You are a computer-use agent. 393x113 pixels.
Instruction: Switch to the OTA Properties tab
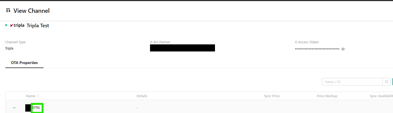pyautogui.click(x=24, y=63)
